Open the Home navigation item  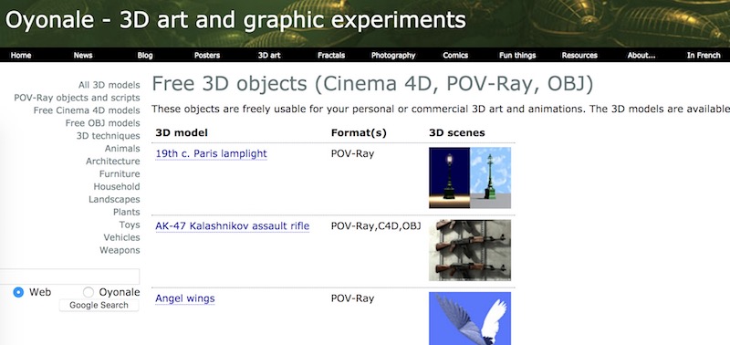point(21,55)
